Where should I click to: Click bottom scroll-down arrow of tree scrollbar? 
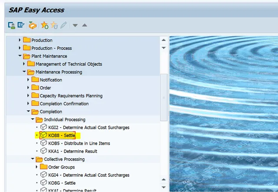[164, 187]
